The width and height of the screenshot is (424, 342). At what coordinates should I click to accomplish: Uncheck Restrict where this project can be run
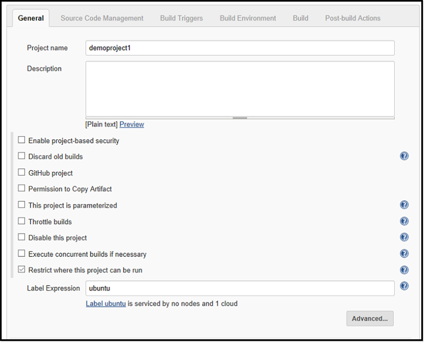(x=21, y=269)
